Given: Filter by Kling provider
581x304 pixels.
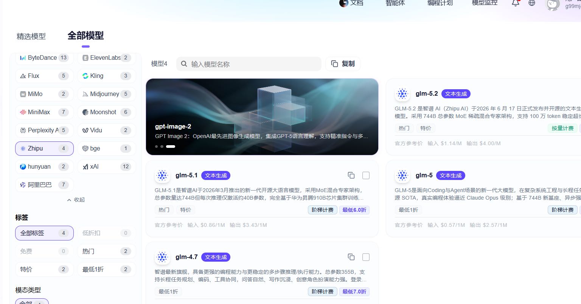Looking at the screenshot, I should point(107,76).
